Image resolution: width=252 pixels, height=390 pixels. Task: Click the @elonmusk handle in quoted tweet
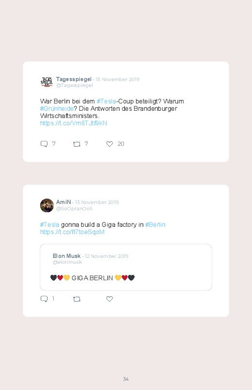click(67, 262)
